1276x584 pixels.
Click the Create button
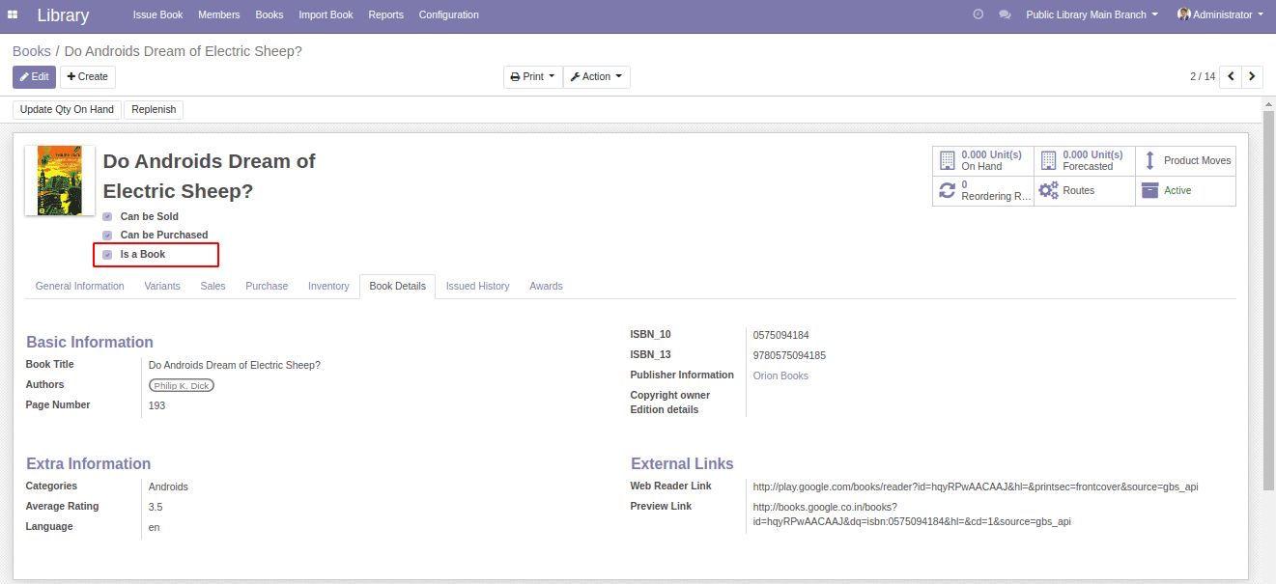(88, 77)
